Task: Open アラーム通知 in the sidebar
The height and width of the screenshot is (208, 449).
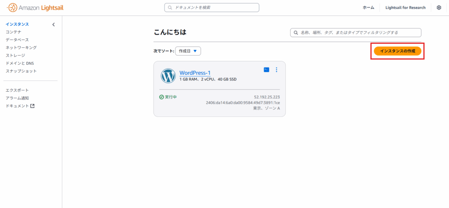Action: [x=17, y=98]
